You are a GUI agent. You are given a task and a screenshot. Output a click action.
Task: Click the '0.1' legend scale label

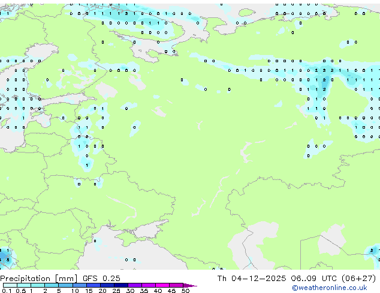click(x=7, y=291)
